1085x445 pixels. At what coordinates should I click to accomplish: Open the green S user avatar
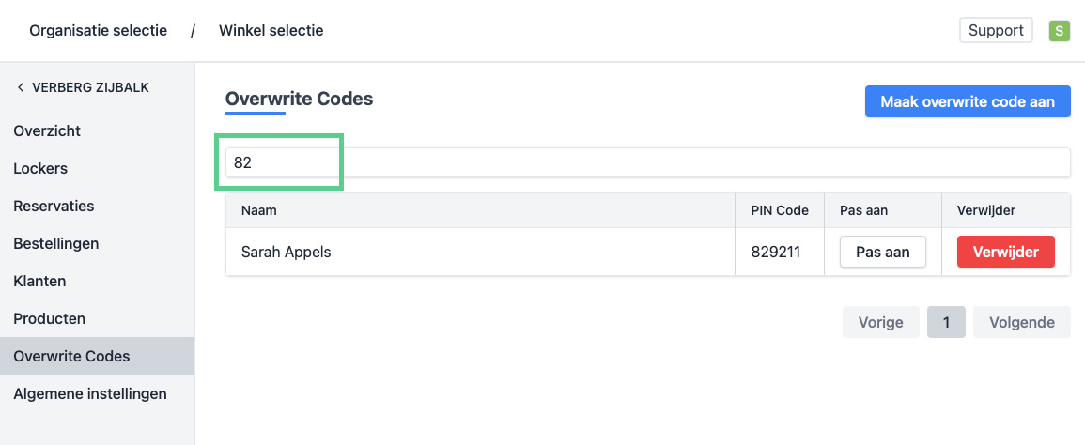[1059, 31]
